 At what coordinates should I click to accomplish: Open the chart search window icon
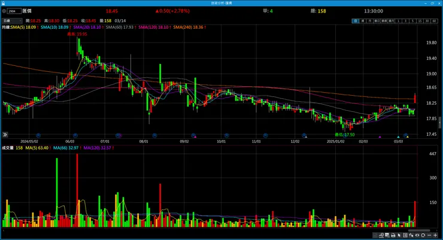(387, 235)
